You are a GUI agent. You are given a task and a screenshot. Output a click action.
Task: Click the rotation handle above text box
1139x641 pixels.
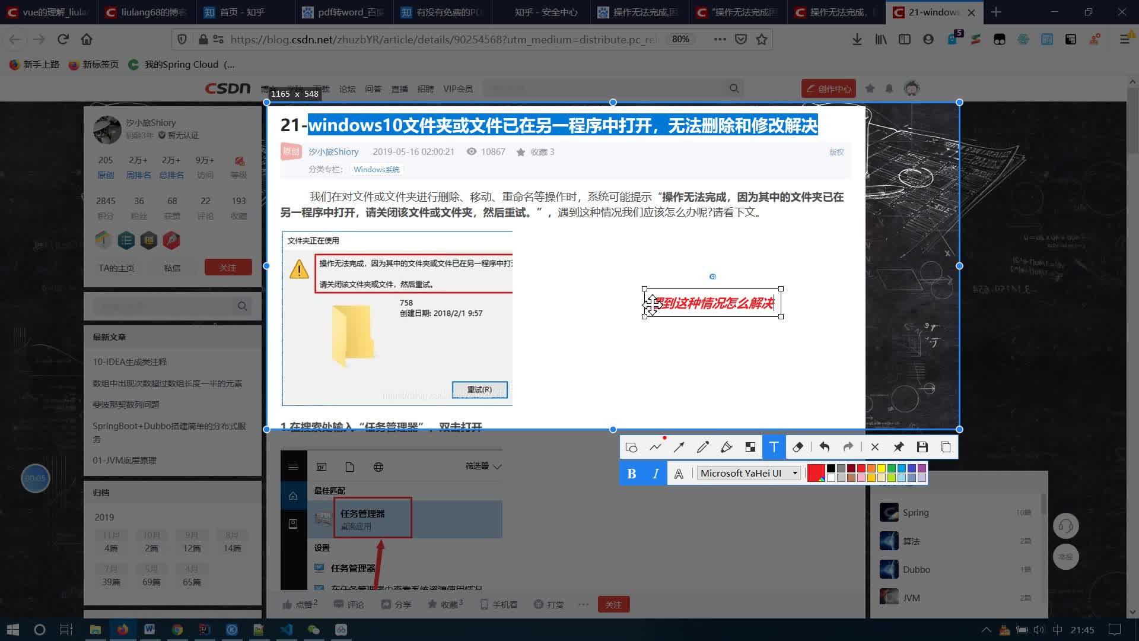click(x=712, y=277)
